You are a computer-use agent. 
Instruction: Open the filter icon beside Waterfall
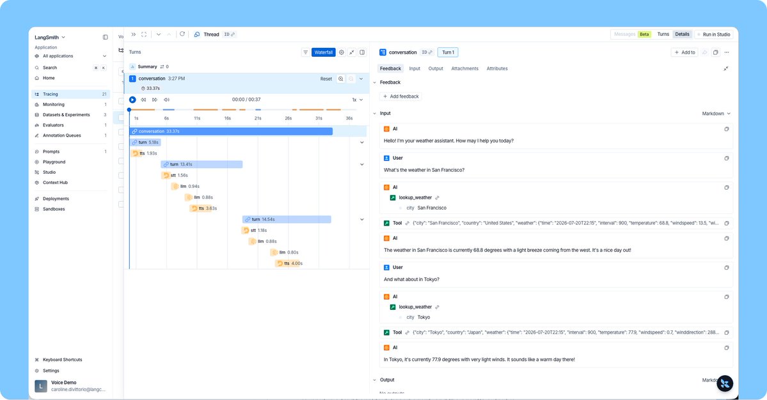point(306,52)
